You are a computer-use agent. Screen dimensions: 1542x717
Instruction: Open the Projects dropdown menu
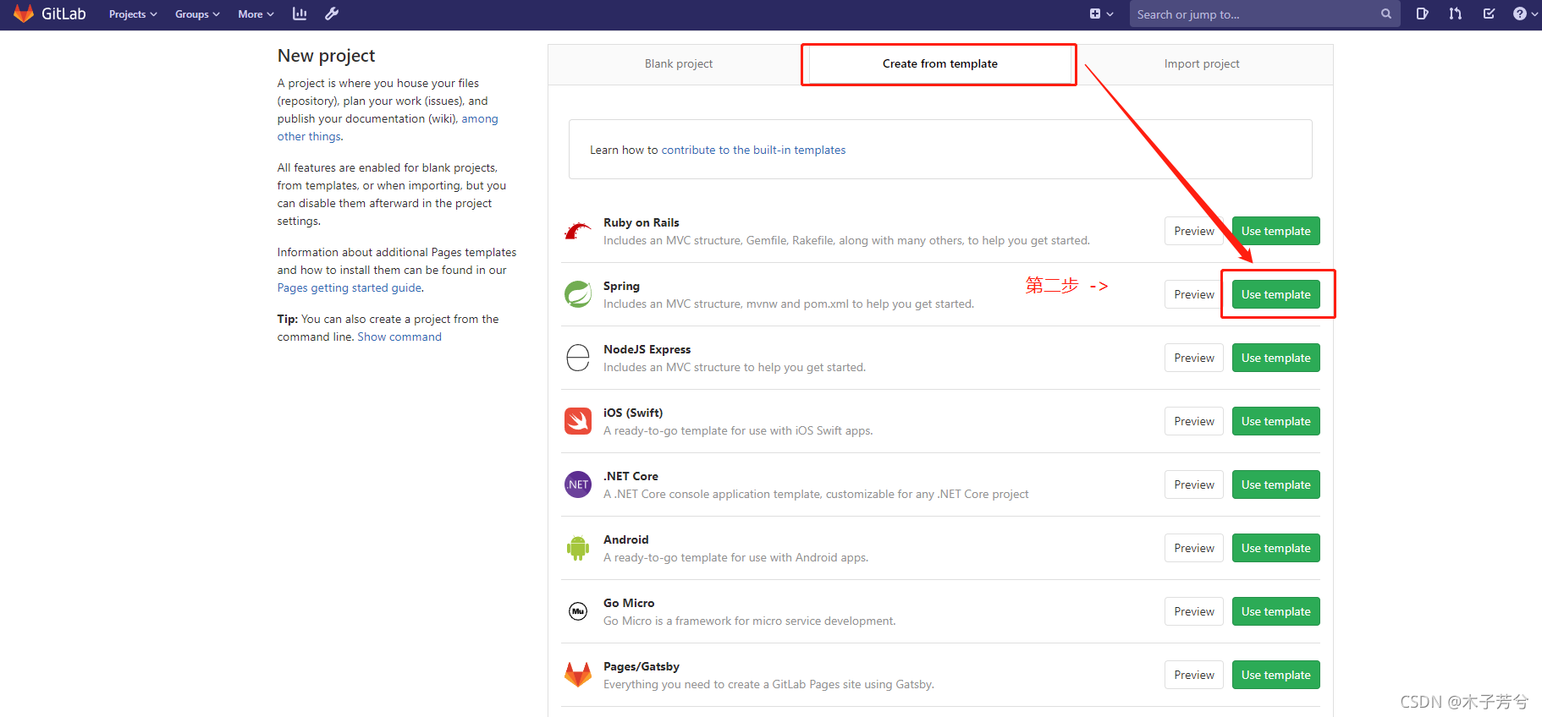click(133, 14)
